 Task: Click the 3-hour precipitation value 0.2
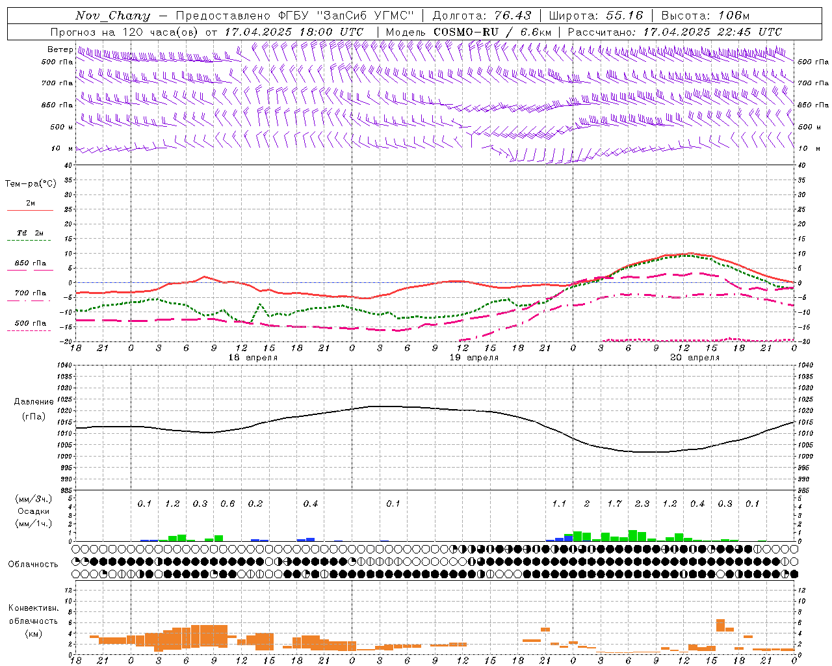click(x=255, y=504)
